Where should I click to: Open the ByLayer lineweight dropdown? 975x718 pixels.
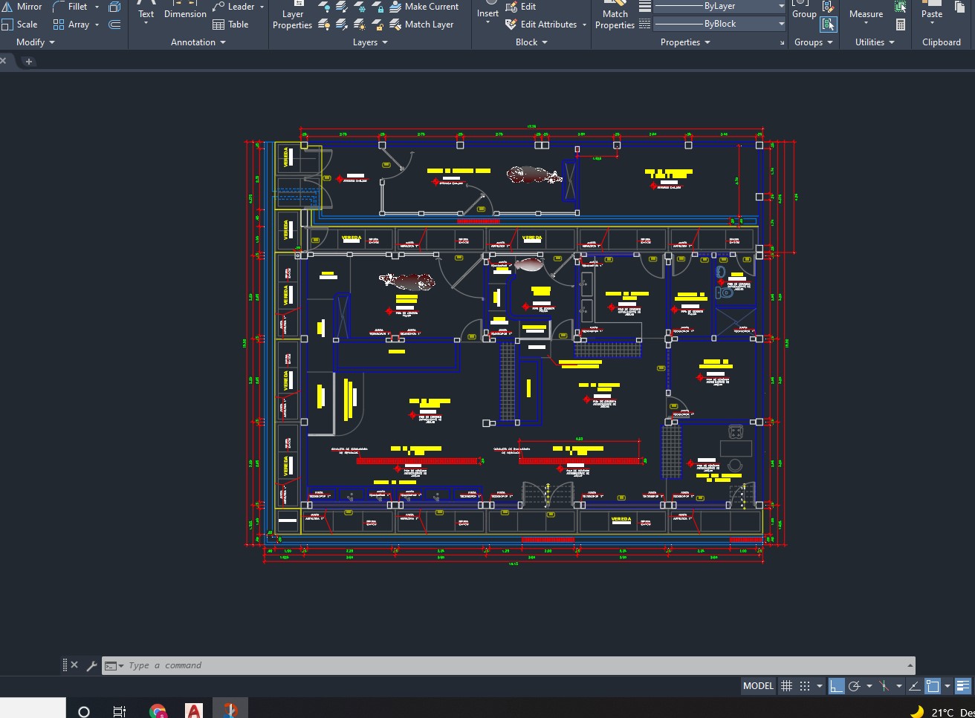tap(781, 7)
